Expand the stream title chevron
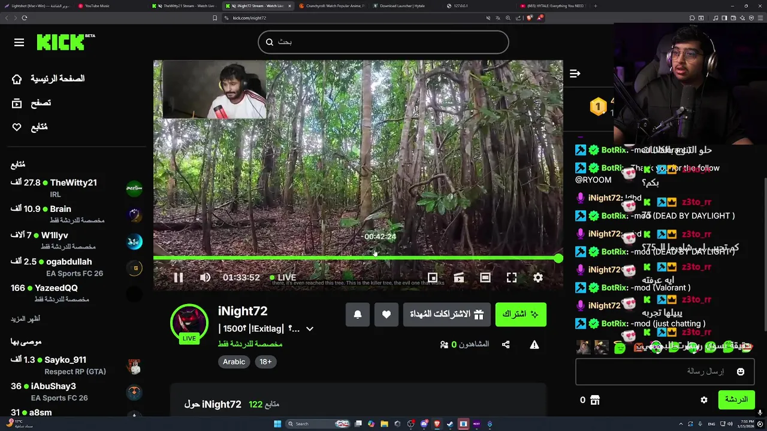This screenshot has width=767, height=431. tap(310, 329)
